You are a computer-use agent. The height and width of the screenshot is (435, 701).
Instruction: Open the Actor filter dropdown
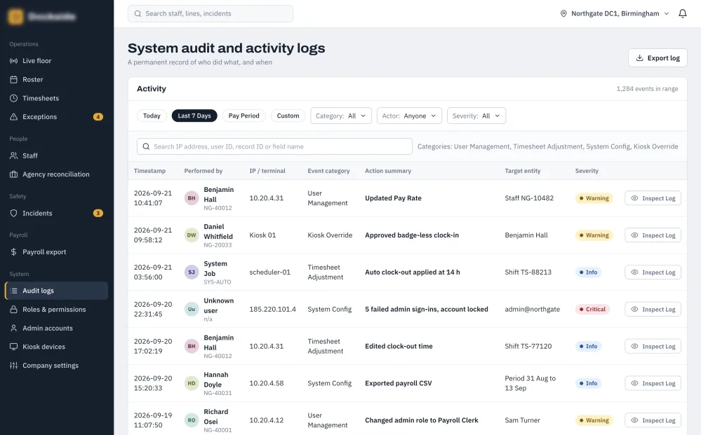pyautogui.click(x=409, y=116)
